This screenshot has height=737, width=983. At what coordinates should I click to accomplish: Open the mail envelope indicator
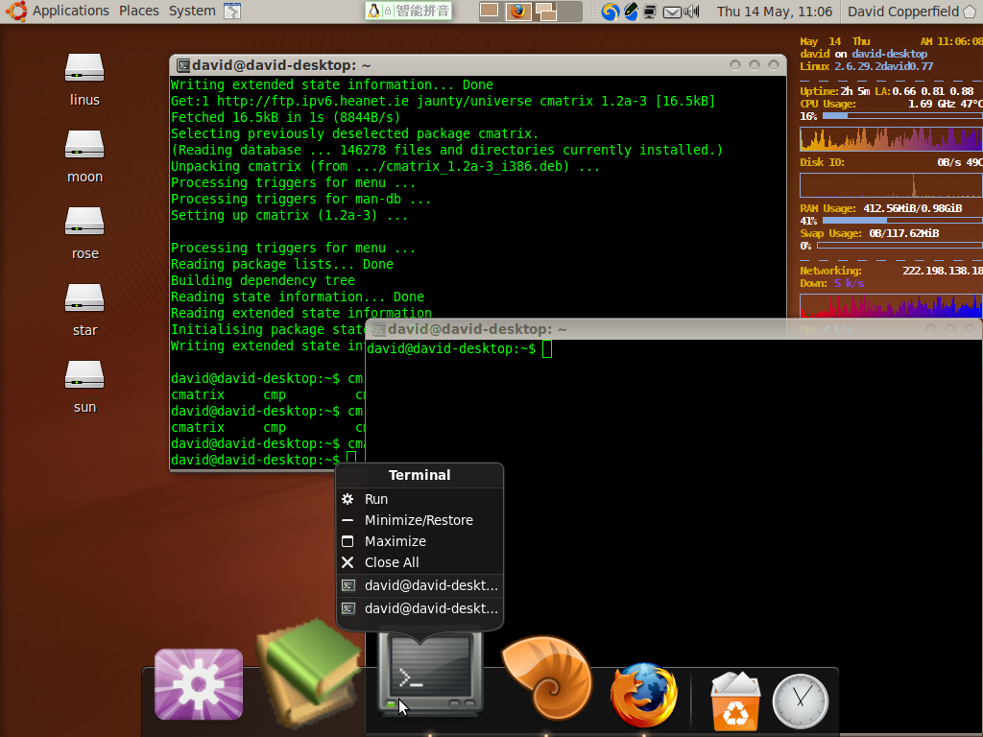pyautogui.click(x=671, y=12)
